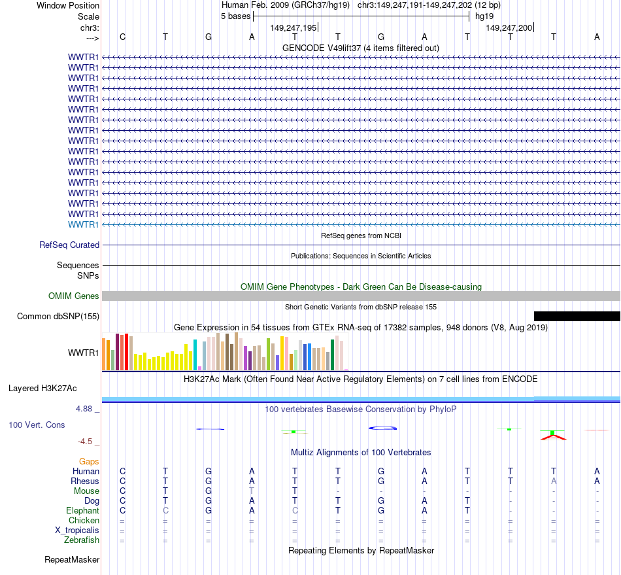Image resolution: width=621 pixels, height=575 pixels.
Task: Select the OMIM Genes track label
Action: point(74,296)
